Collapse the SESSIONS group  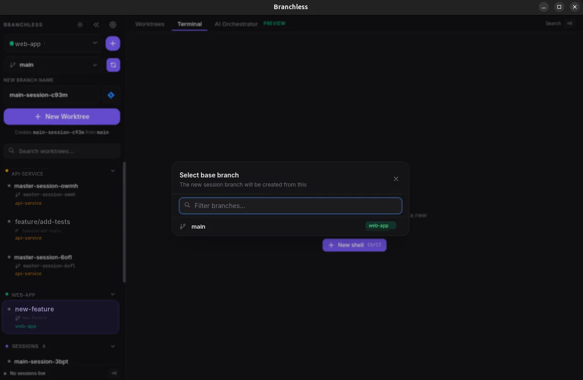coord(113,346)
